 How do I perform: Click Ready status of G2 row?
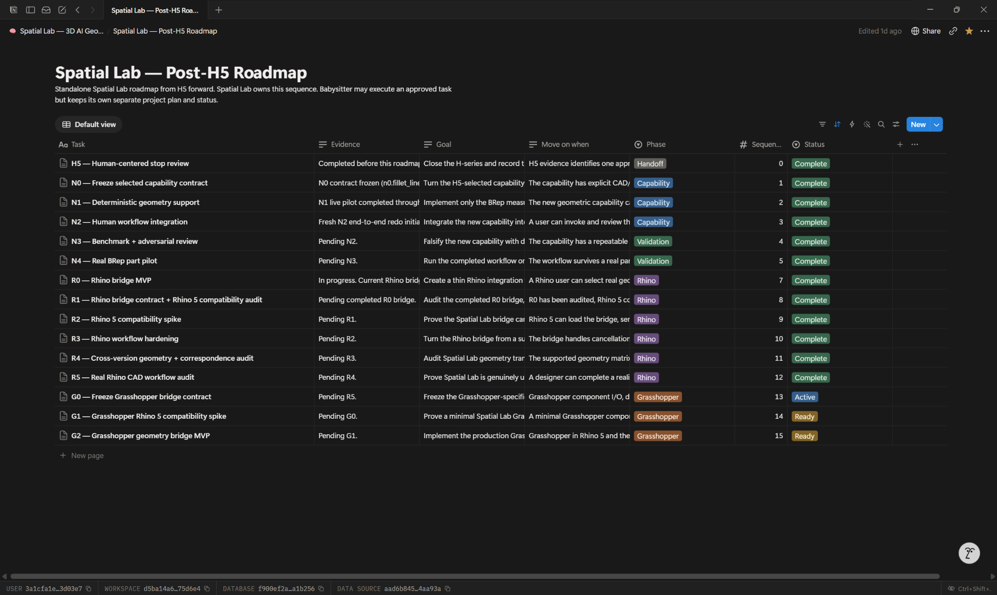coord(804,436)
